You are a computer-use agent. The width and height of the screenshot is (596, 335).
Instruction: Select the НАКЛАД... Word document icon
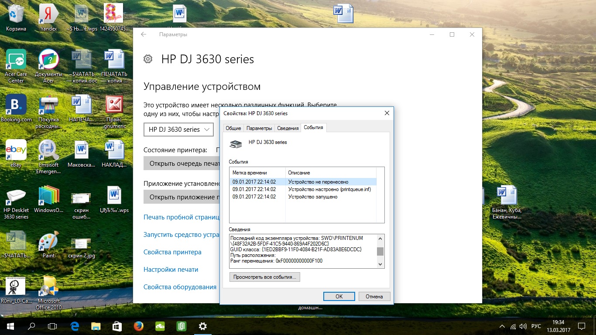pos(114,154)
